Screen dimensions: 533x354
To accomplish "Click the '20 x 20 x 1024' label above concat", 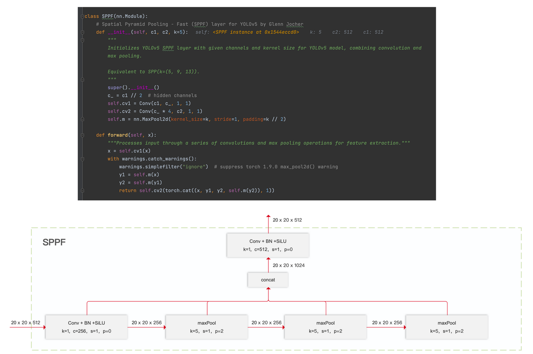I will [x=289, y=265].
